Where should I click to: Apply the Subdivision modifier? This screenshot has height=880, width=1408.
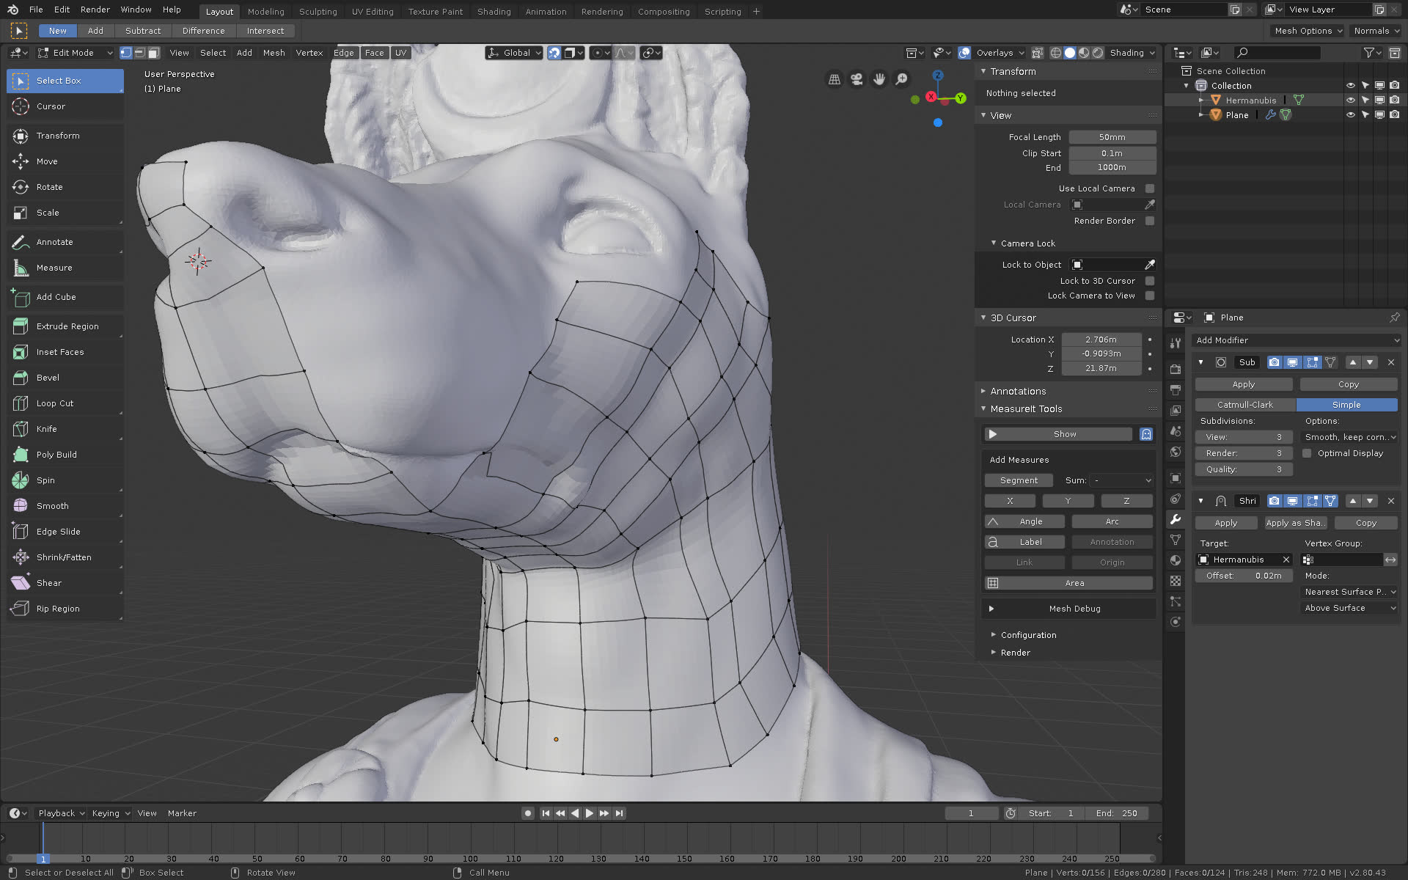pyautogui.click(x=1243, y=384)
